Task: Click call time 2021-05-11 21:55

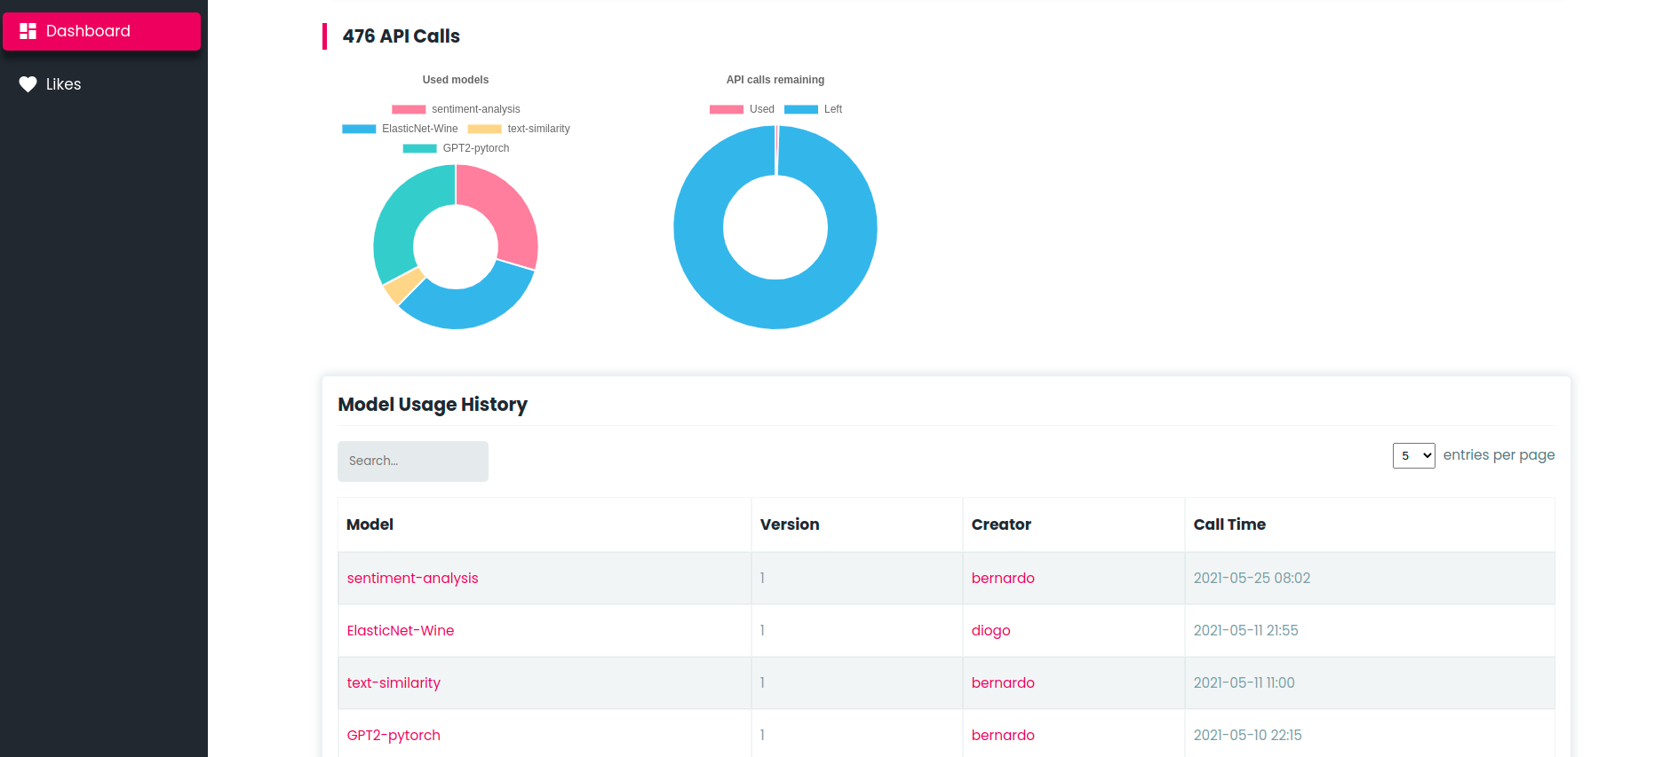Action: tap(1245, 630)
